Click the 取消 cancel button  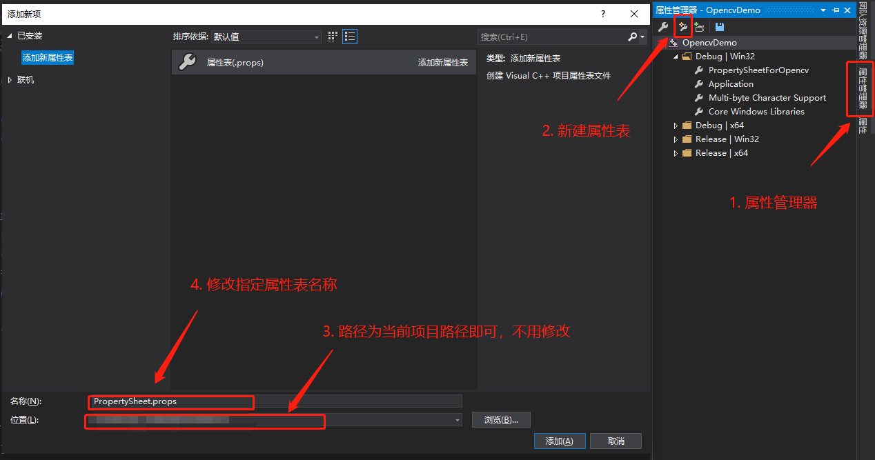(616, 441)
